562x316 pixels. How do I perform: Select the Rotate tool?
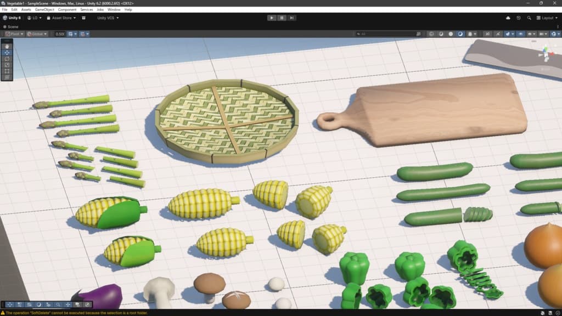(7, 59)
